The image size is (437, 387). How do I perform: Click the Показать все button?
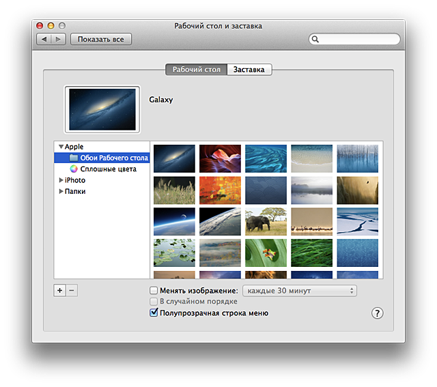101,40
